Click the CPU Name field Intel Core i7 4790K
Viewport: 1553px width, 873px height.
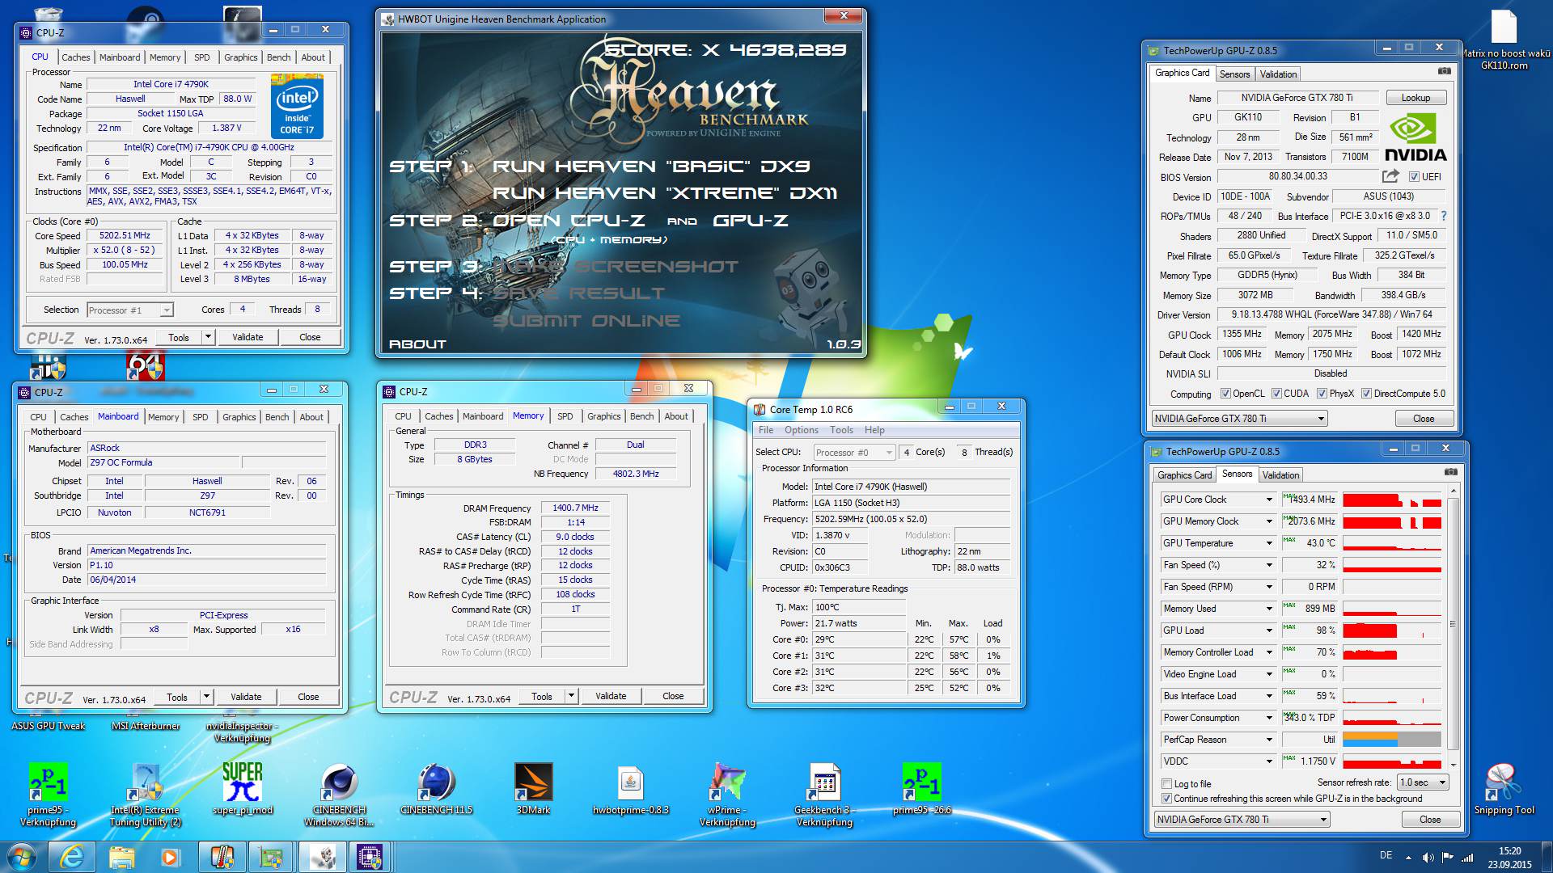point(171,84)
